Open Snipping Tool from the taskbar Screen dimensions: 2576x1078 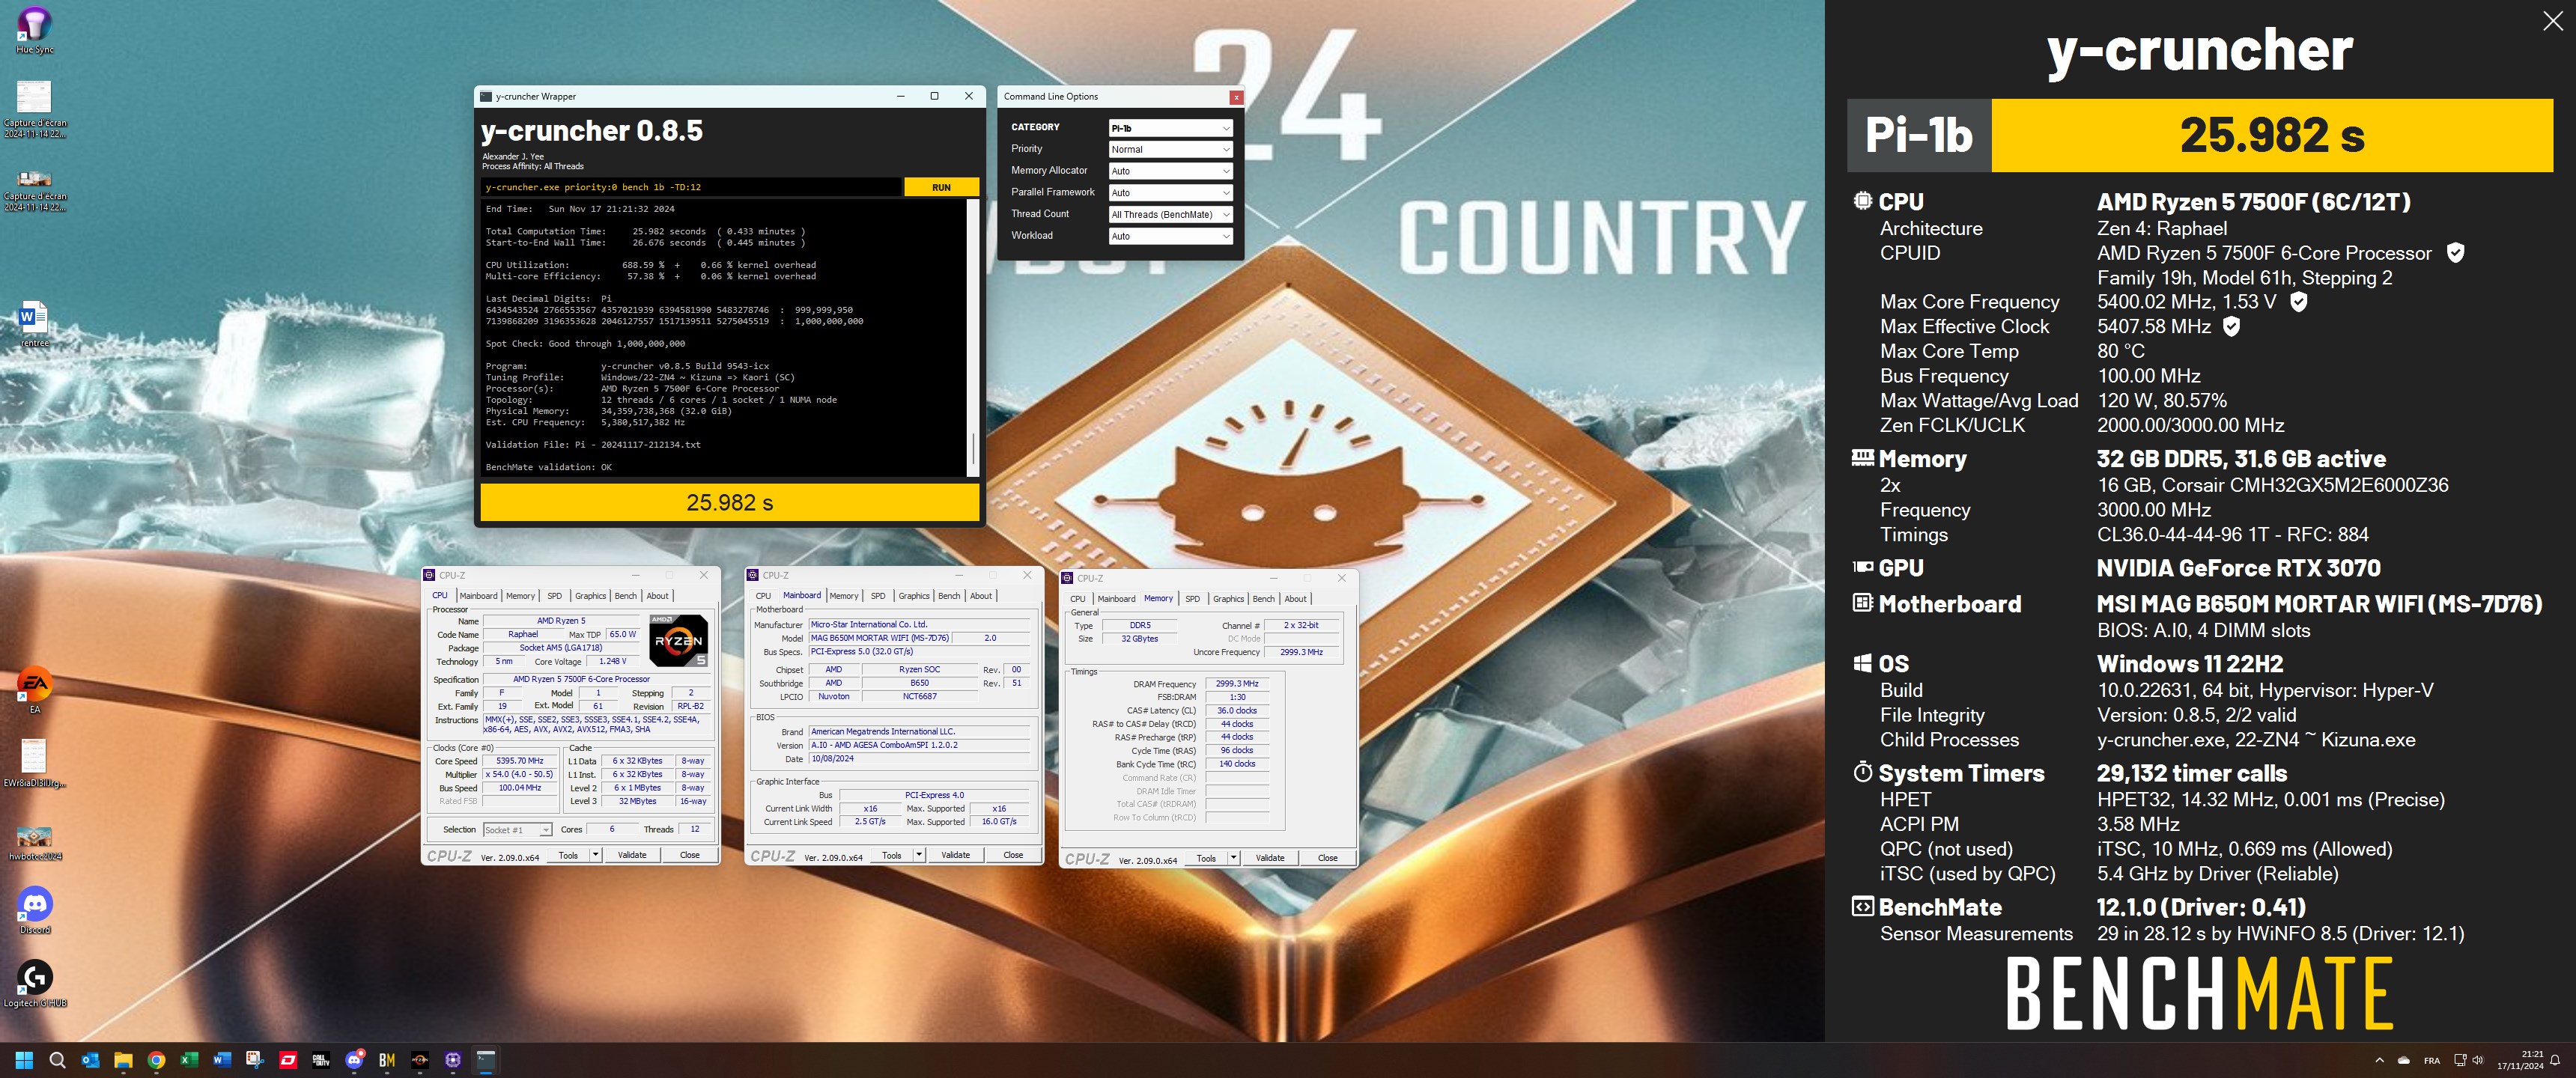pos(255,1060)
